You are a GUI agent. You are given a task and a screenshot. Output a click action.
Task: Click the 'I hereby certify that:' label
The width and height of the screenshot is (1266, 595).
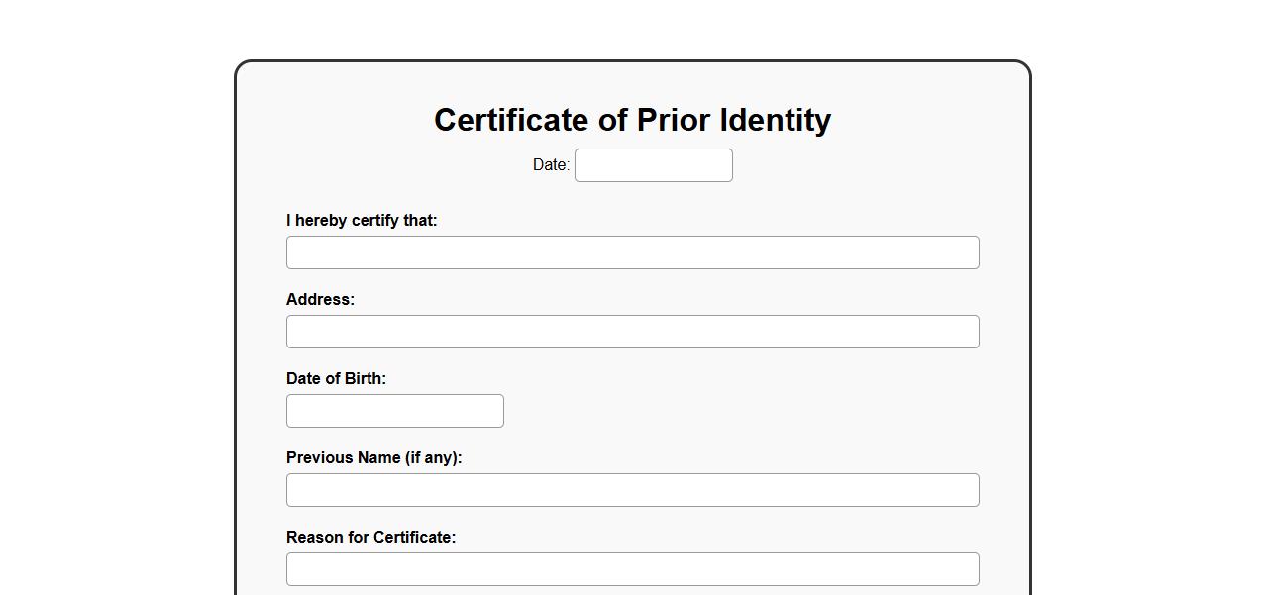(362, 220)
